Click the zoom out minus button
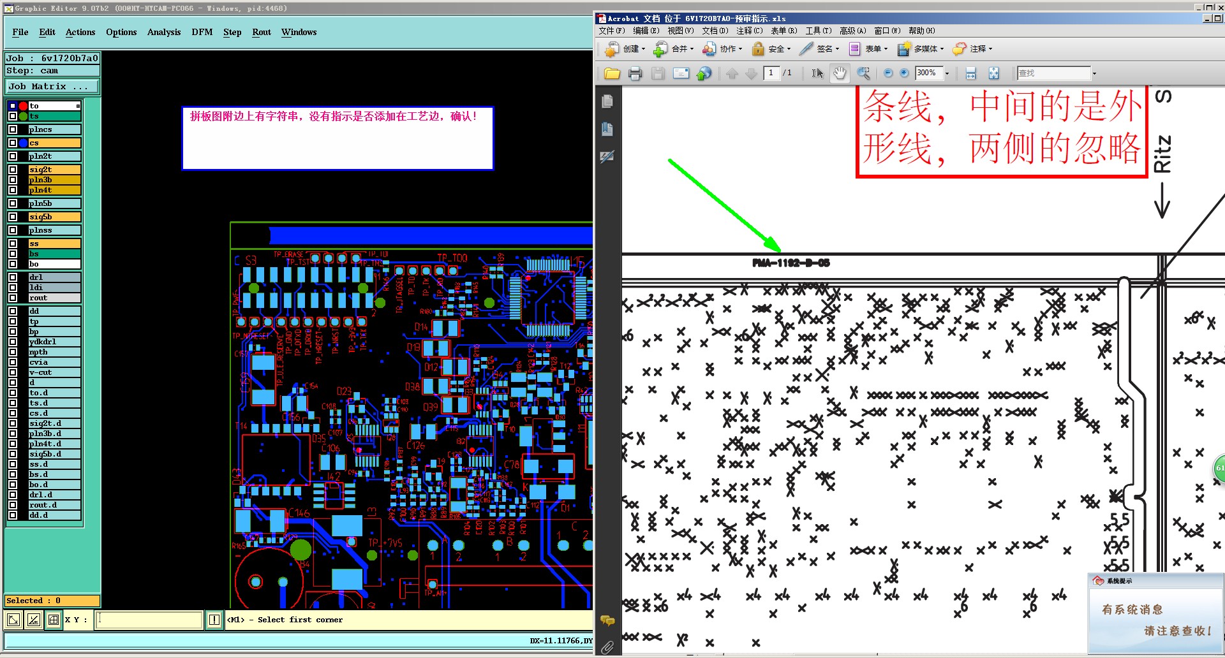 point(887,73)
